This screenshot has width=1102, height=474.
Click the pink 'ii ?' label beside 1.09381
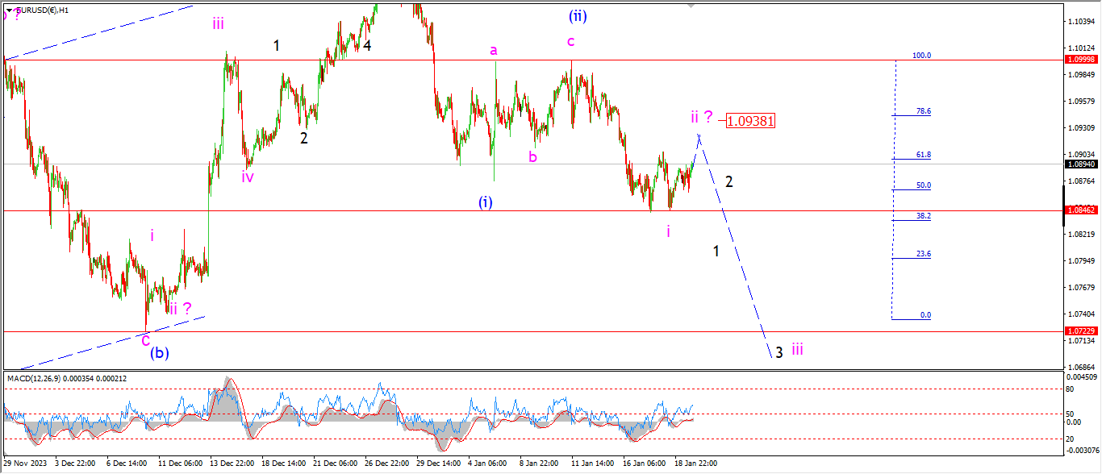point(701,117)
